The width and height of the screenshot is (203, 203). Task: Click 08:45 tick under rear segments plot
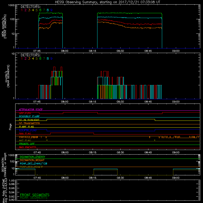(x=148, y=102)
